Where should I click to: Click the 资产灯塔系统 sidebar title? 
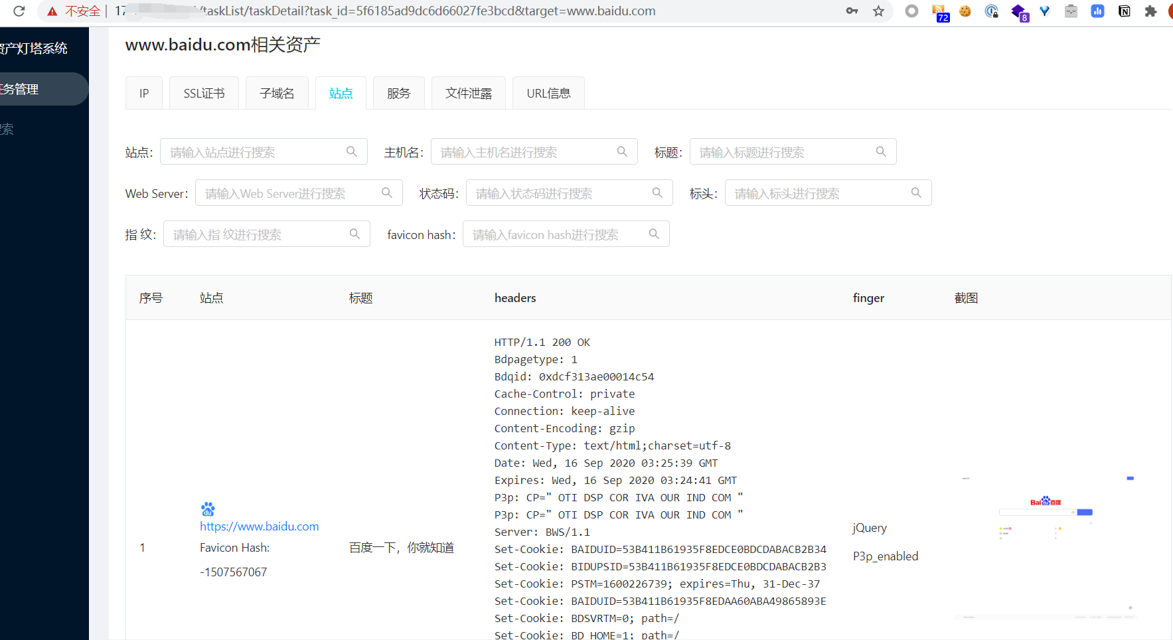pyautogui.click(x=34, y=48)
